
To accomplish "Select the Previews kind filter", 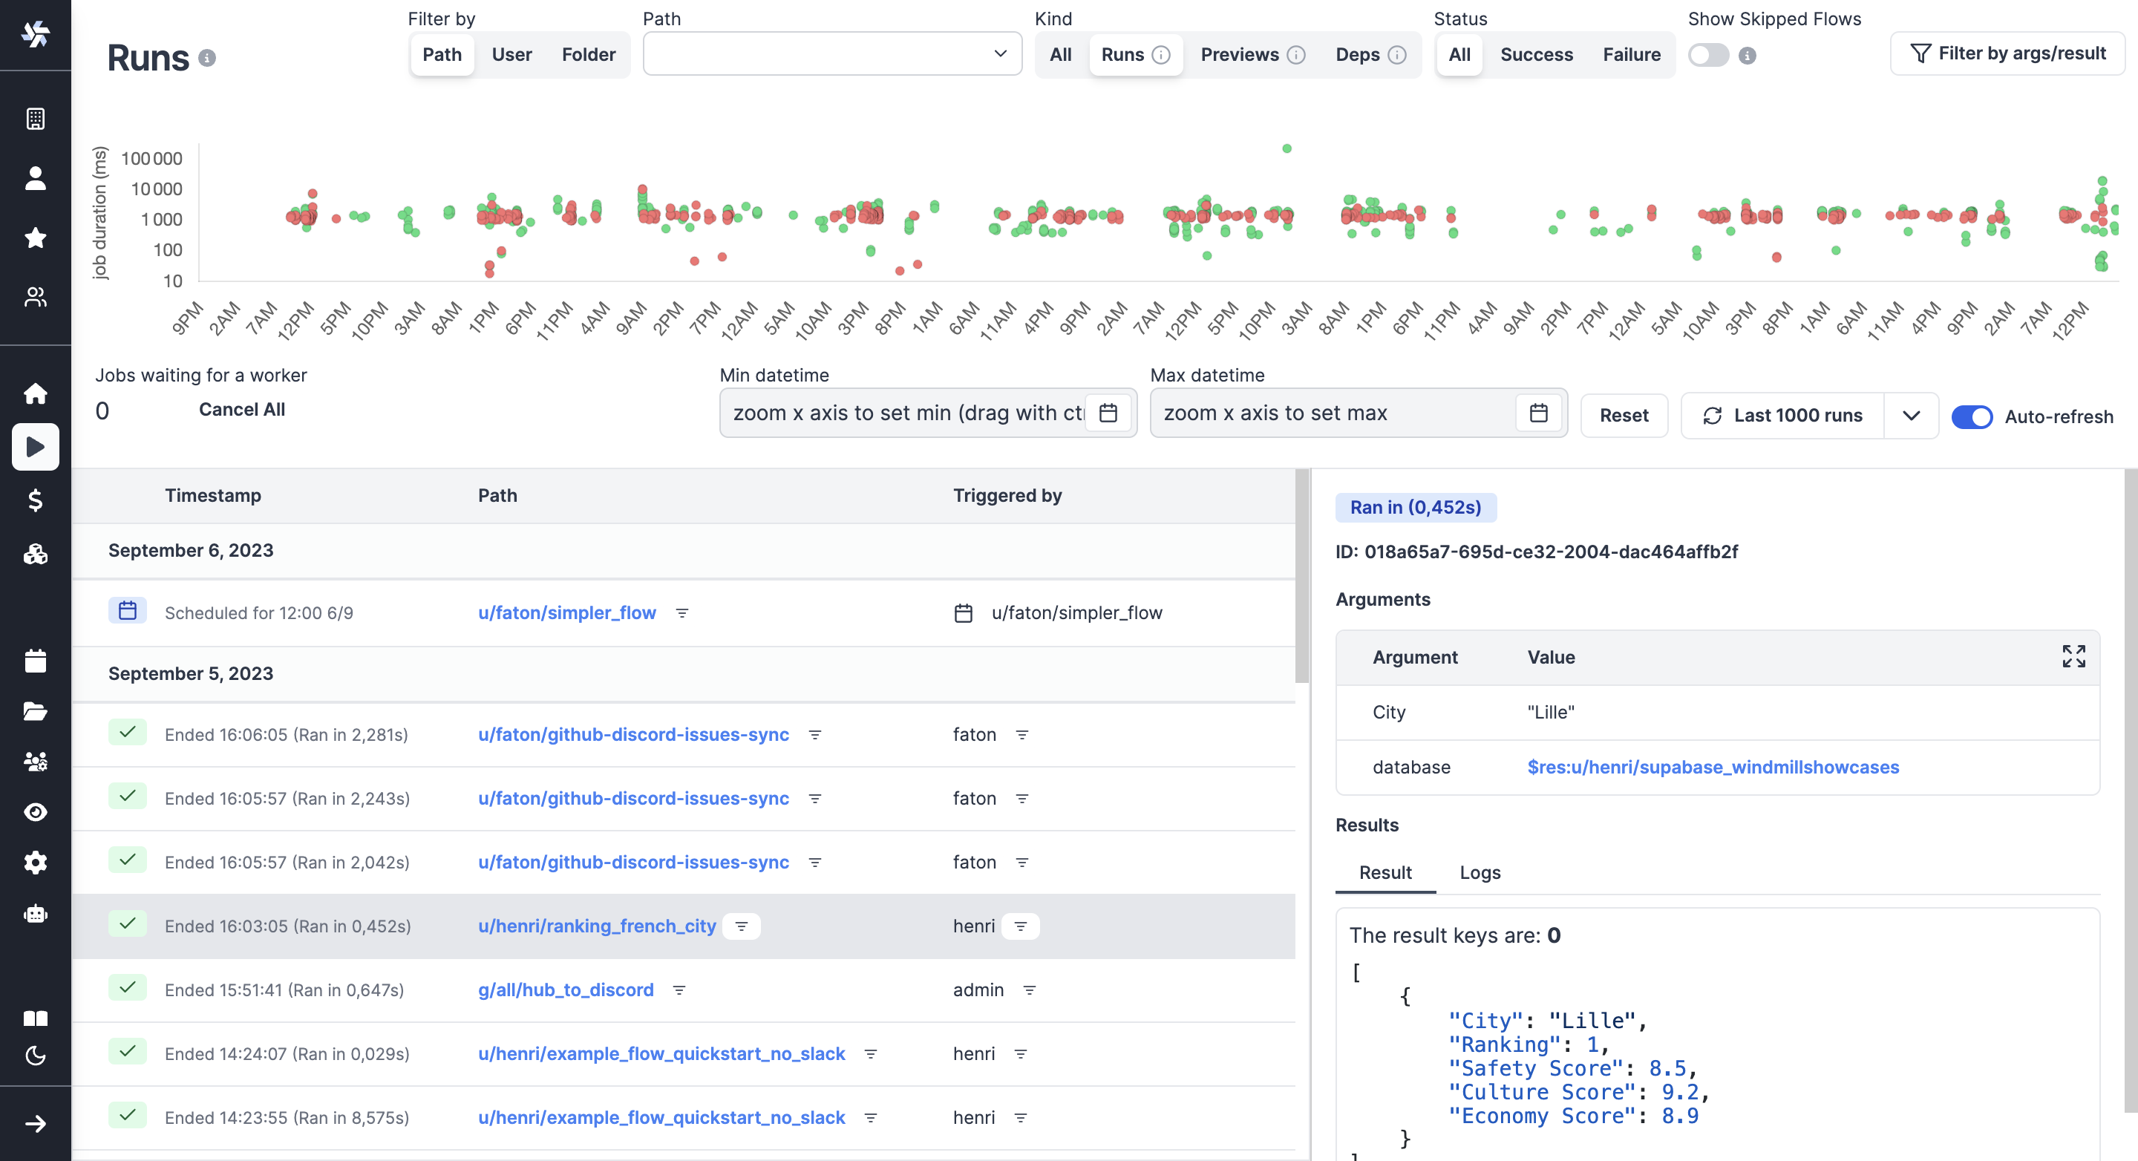I will pyautogui.click(x=1240, y=55).
